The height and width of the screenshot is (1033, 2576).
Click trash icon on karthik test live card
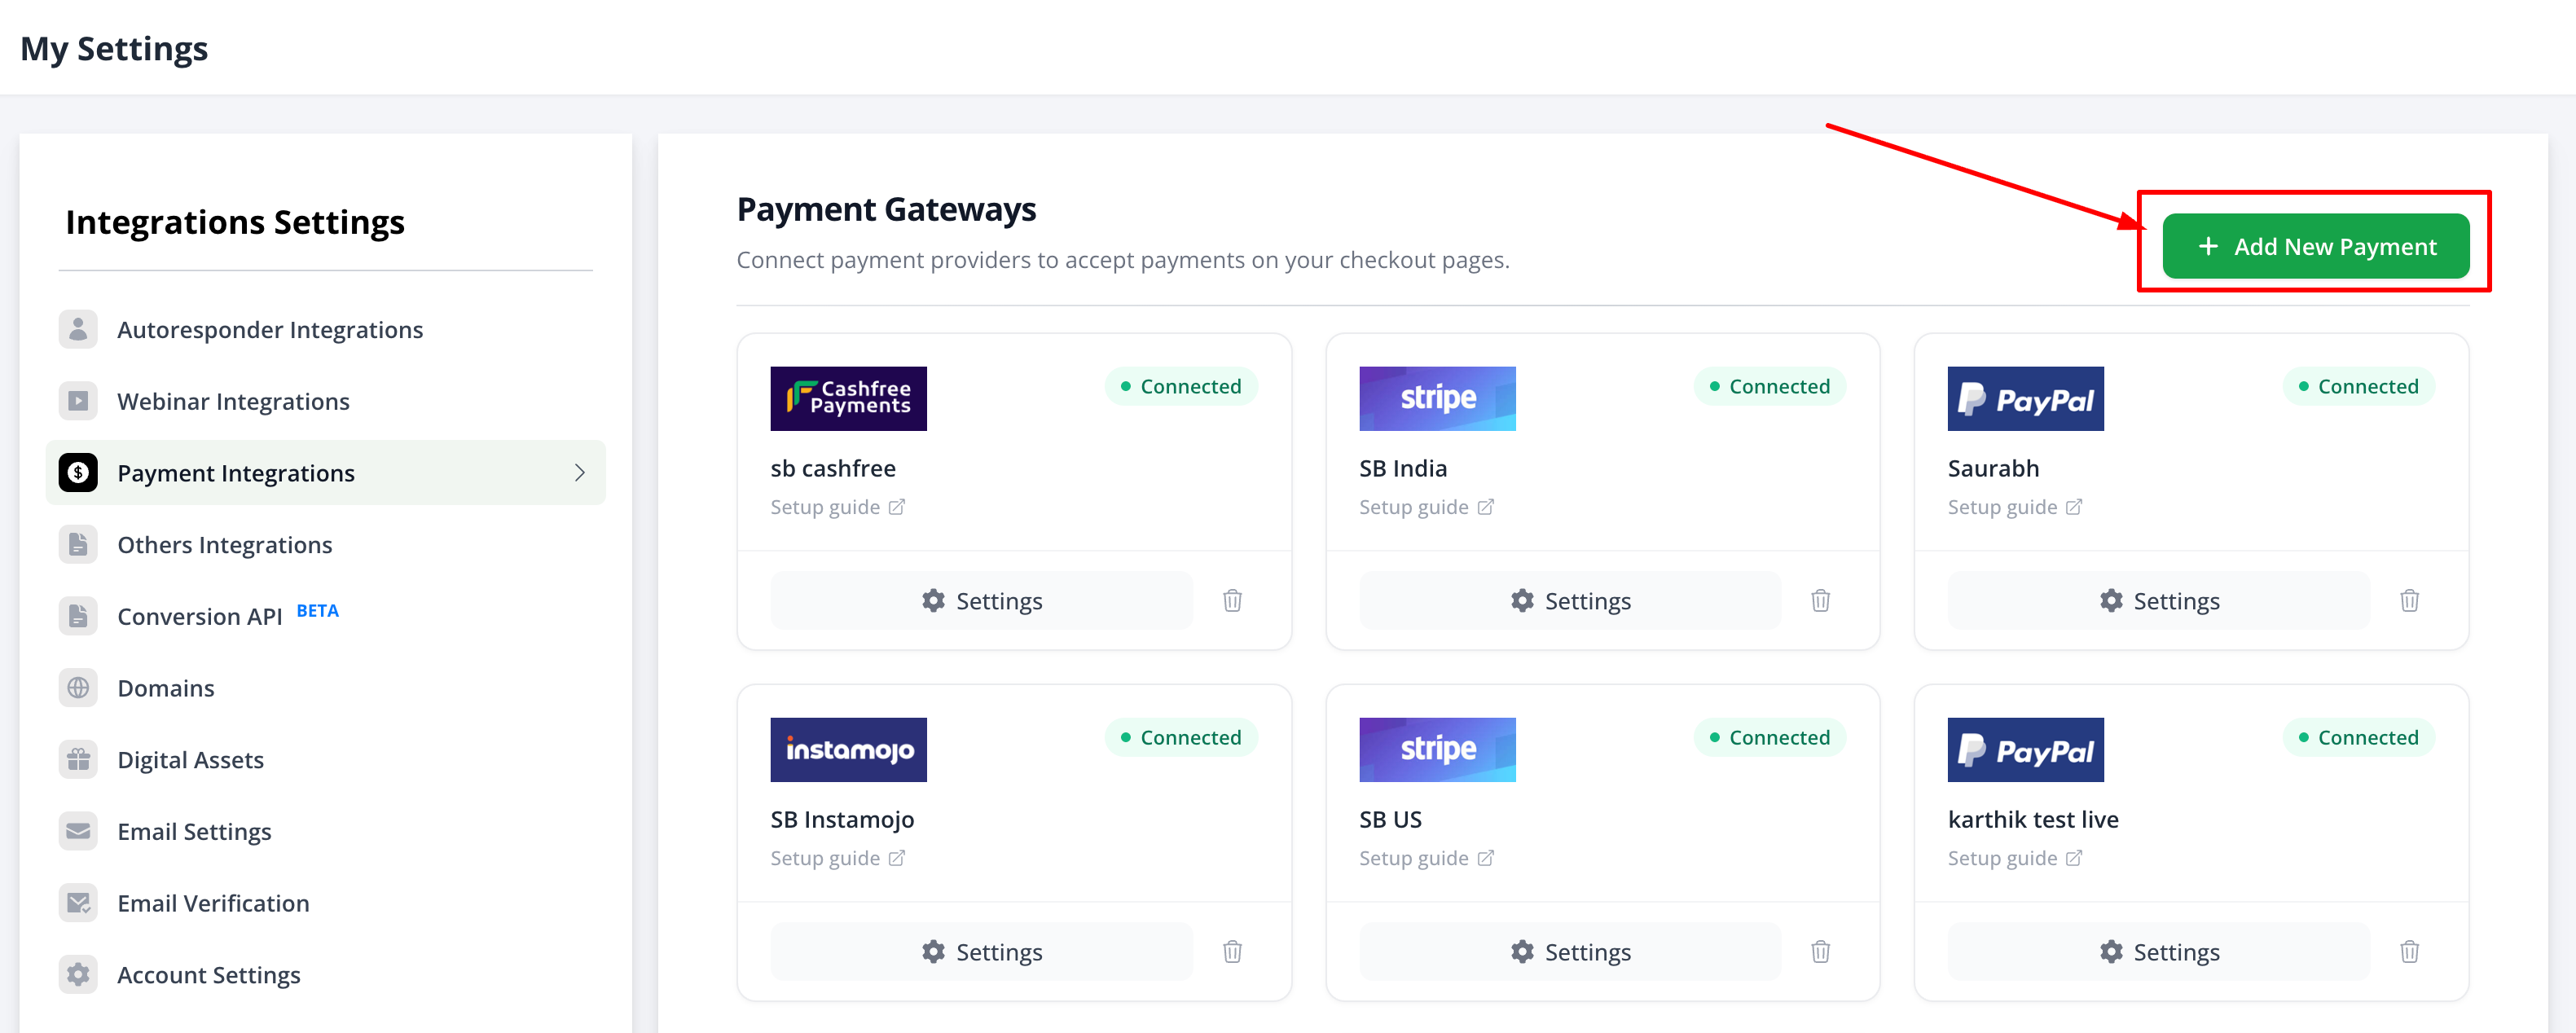2409,951
